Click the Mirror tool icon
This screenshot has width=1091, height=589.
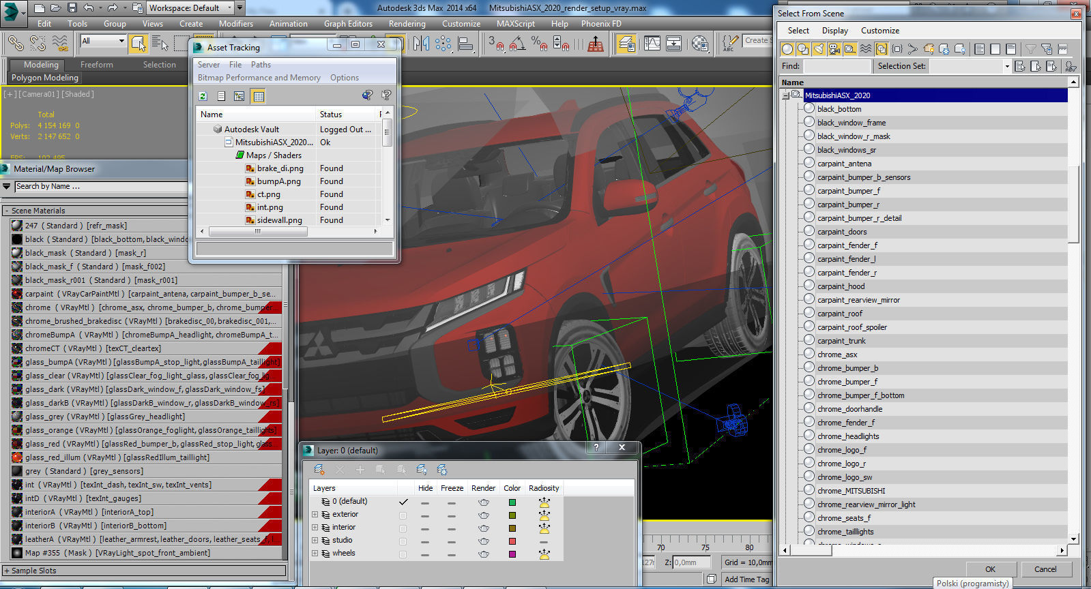pos(421,44)
